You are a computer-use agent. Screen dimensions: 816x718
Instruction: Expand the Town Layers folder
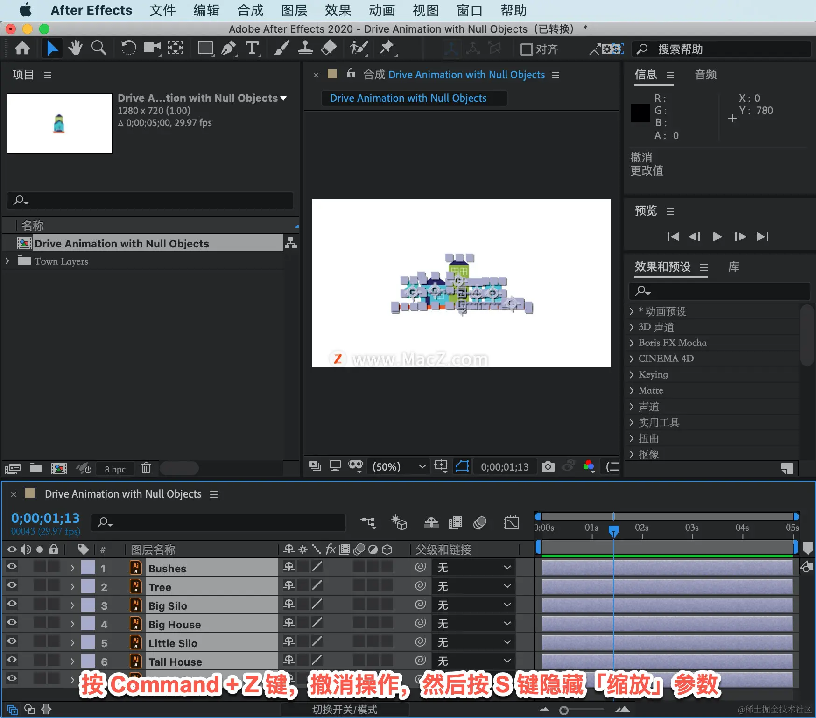click(7, 261)
